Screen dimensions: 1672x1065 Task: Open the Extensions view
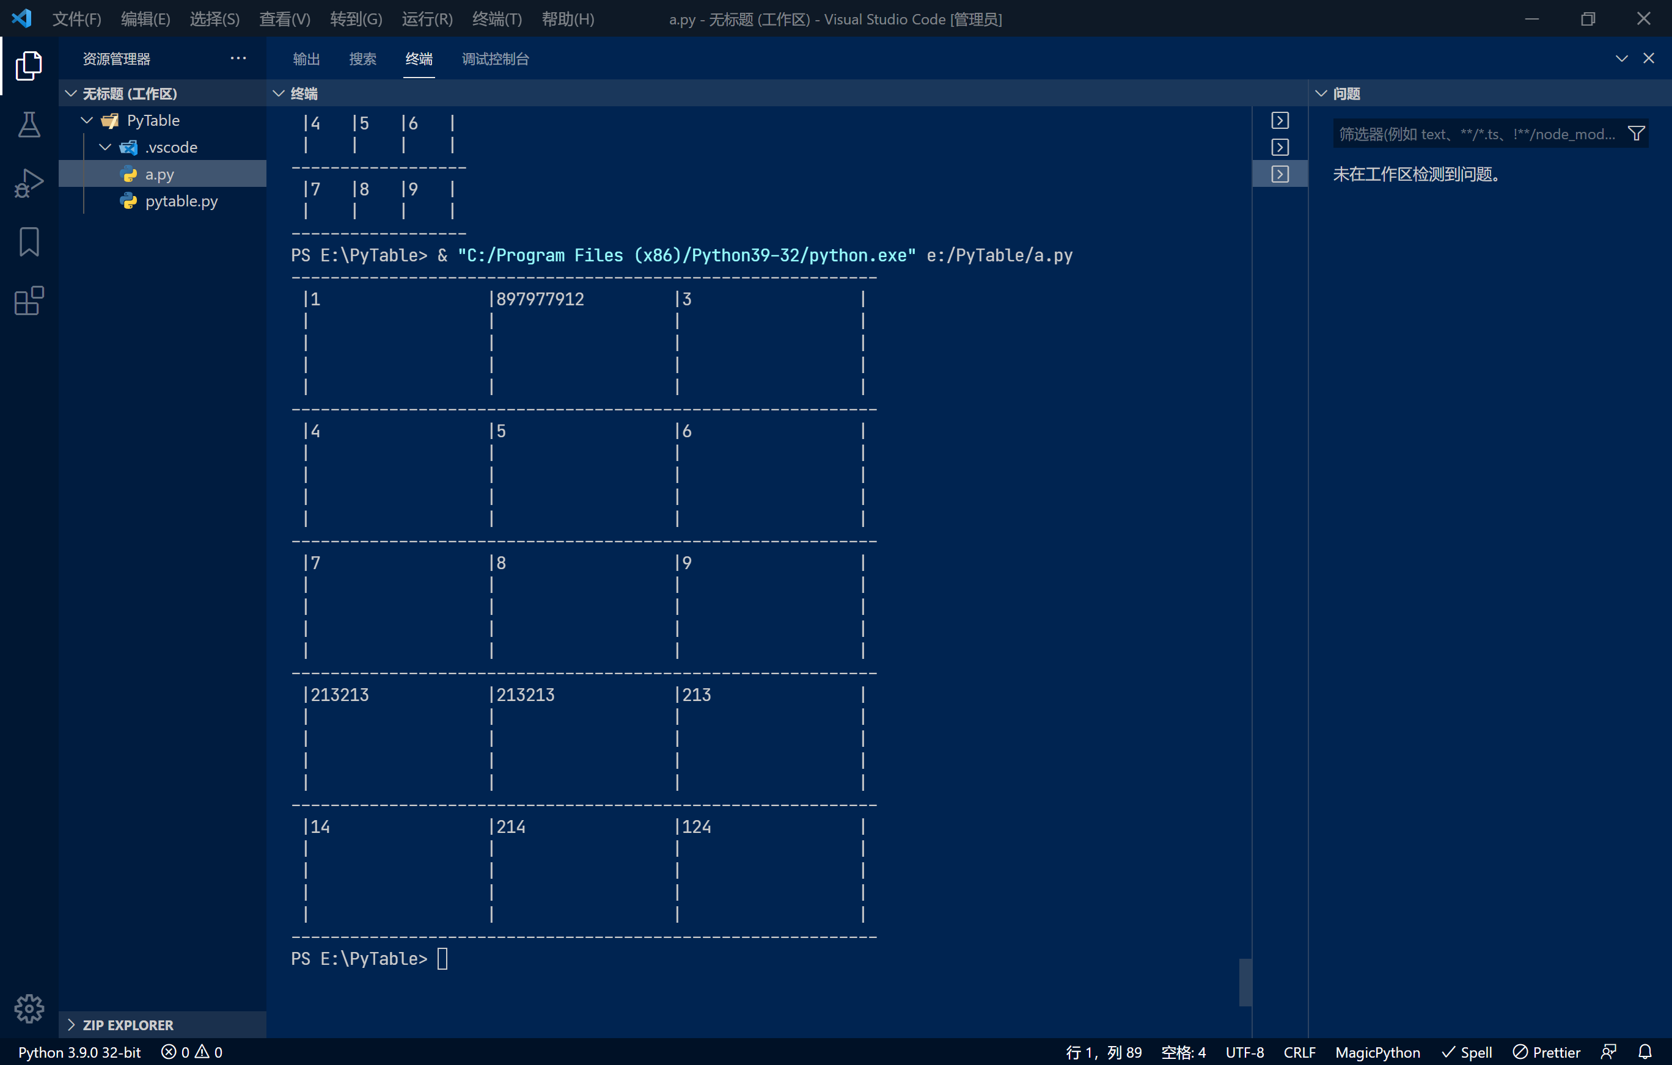(29, 301)
